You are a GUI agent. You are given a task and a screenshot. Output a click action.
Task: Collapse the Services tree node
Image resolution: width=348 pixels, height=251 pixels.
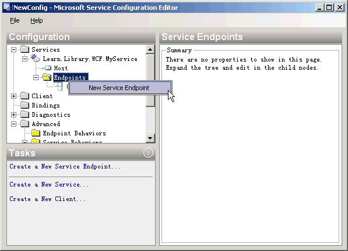(x=13, y=49)
